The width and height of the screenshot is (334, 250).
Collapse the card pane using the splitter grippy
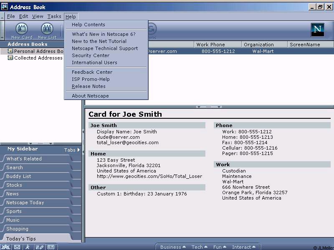(209, 107)
